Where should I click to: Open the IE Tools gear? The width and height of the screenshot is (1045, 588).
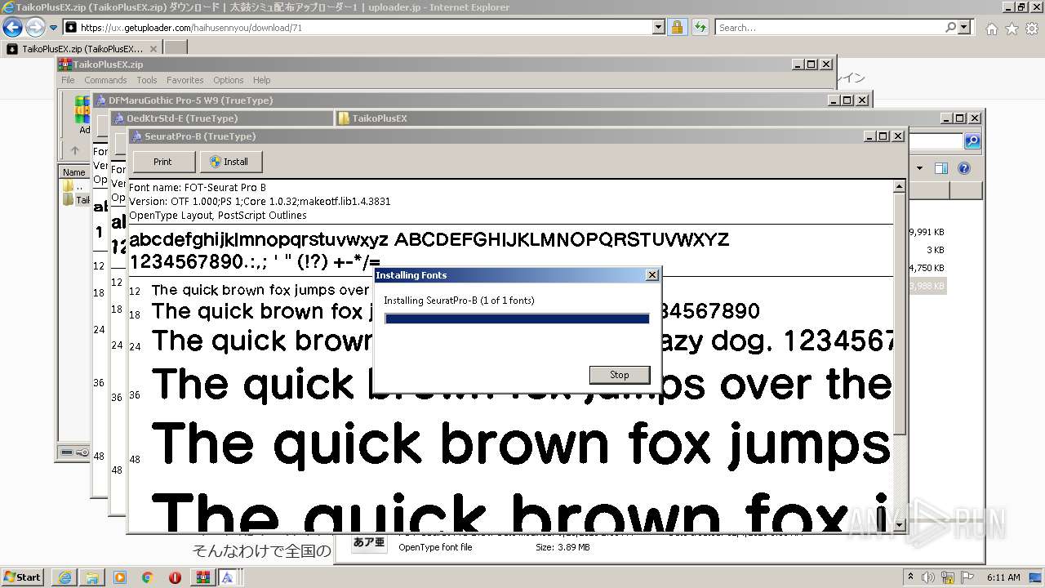(x=1032, y=29)
